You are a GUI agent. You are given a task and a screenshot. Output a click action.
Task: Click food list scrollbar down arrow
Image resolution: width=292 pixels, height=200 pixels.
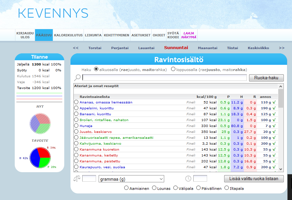click(281, 169)
